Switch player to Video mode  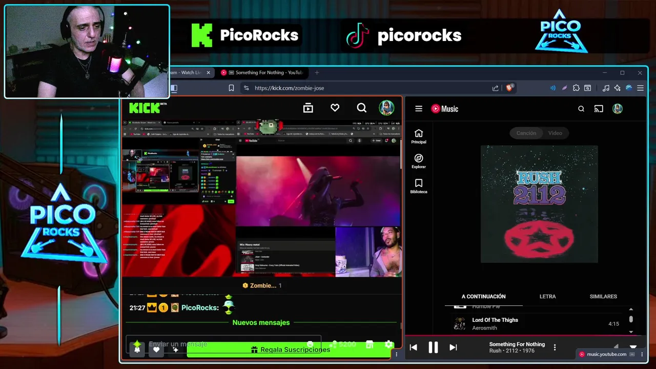pyautogui.click(x=555, y=133)
